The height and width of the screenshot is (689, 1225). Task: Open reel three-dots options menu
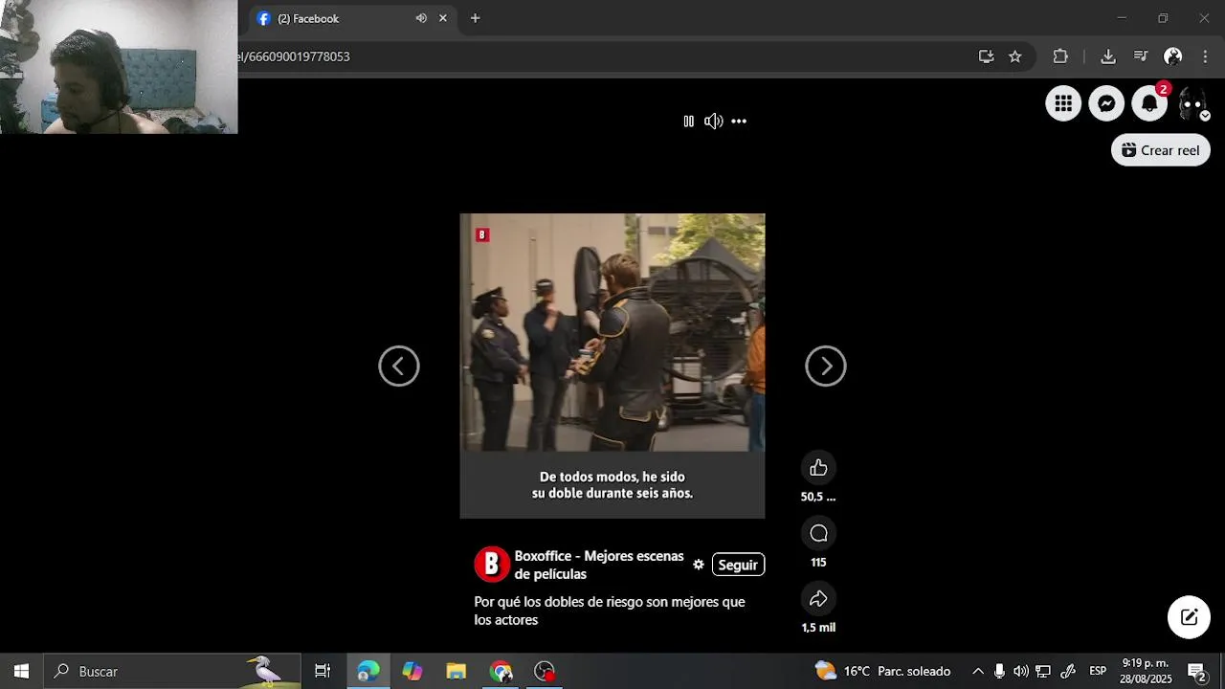739,122
